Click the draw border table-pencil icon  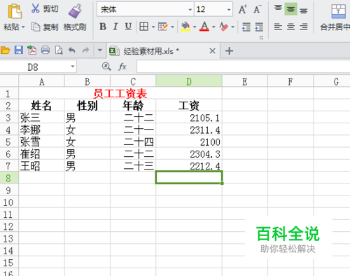click(x=162, y=27)
